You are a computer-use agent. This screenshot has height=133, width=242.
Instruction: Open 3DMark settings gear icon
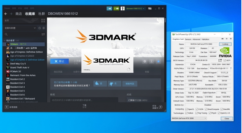(145, 61)
